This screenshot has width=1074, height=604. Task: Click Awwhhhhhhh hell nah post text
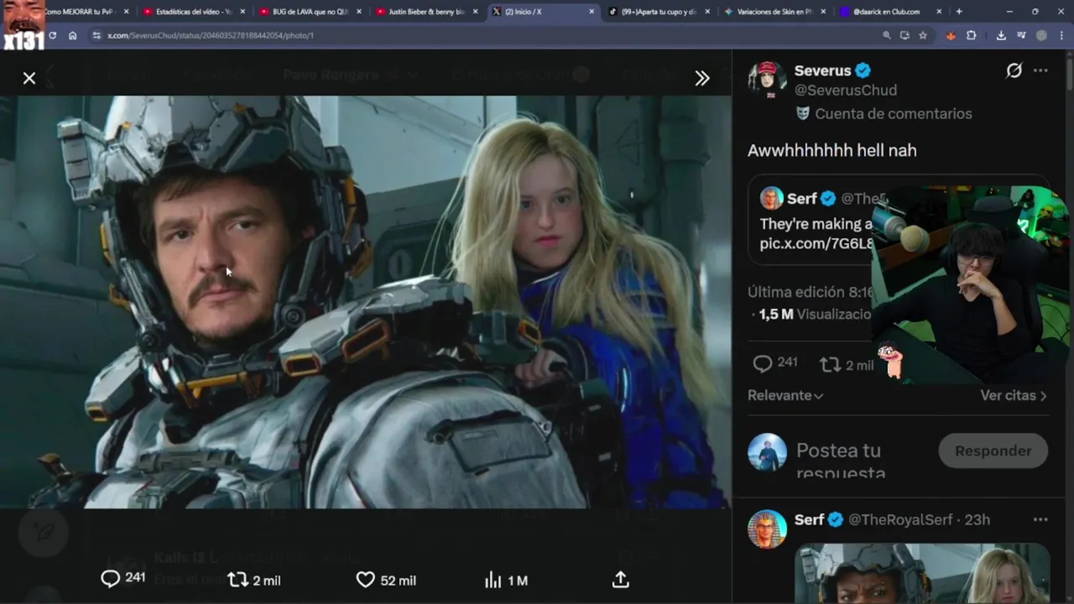tap(832, 150)
